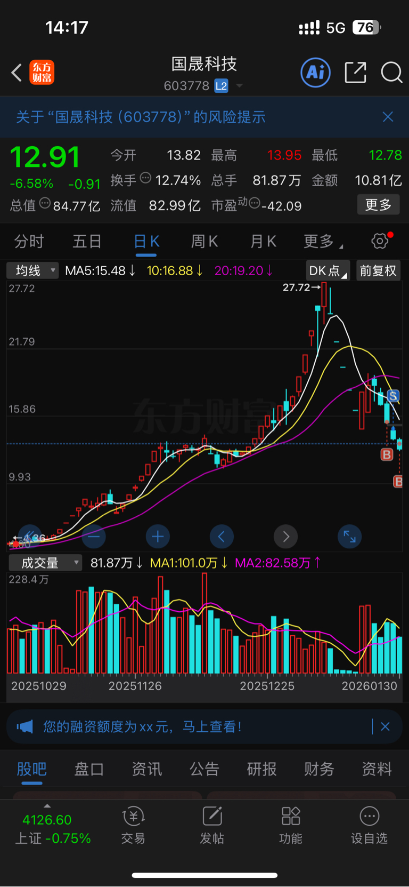Select the 公告 tab
The width and height of the screenshot is (409, 887).
[204, 769]
